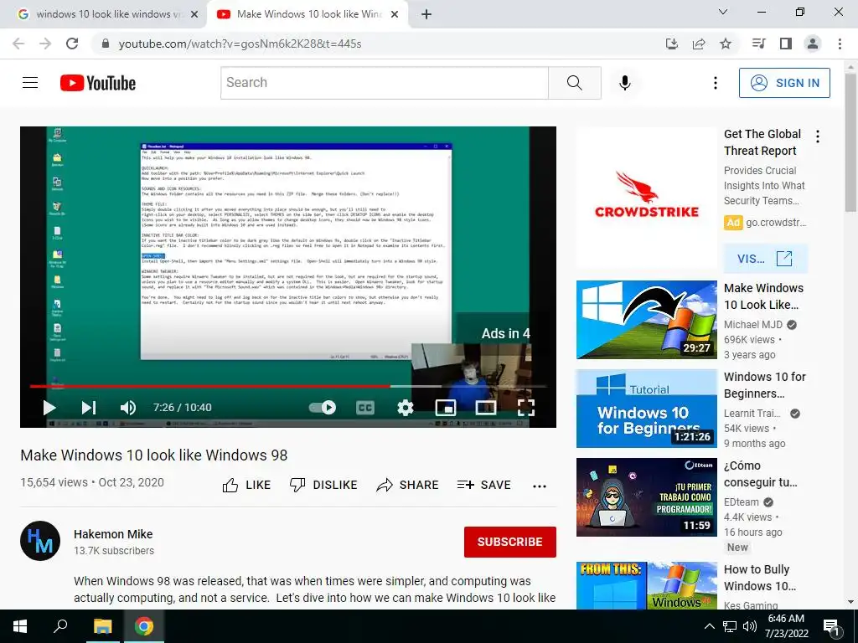
Task: Go to the YouTube home logo
Action: [98, 83]
